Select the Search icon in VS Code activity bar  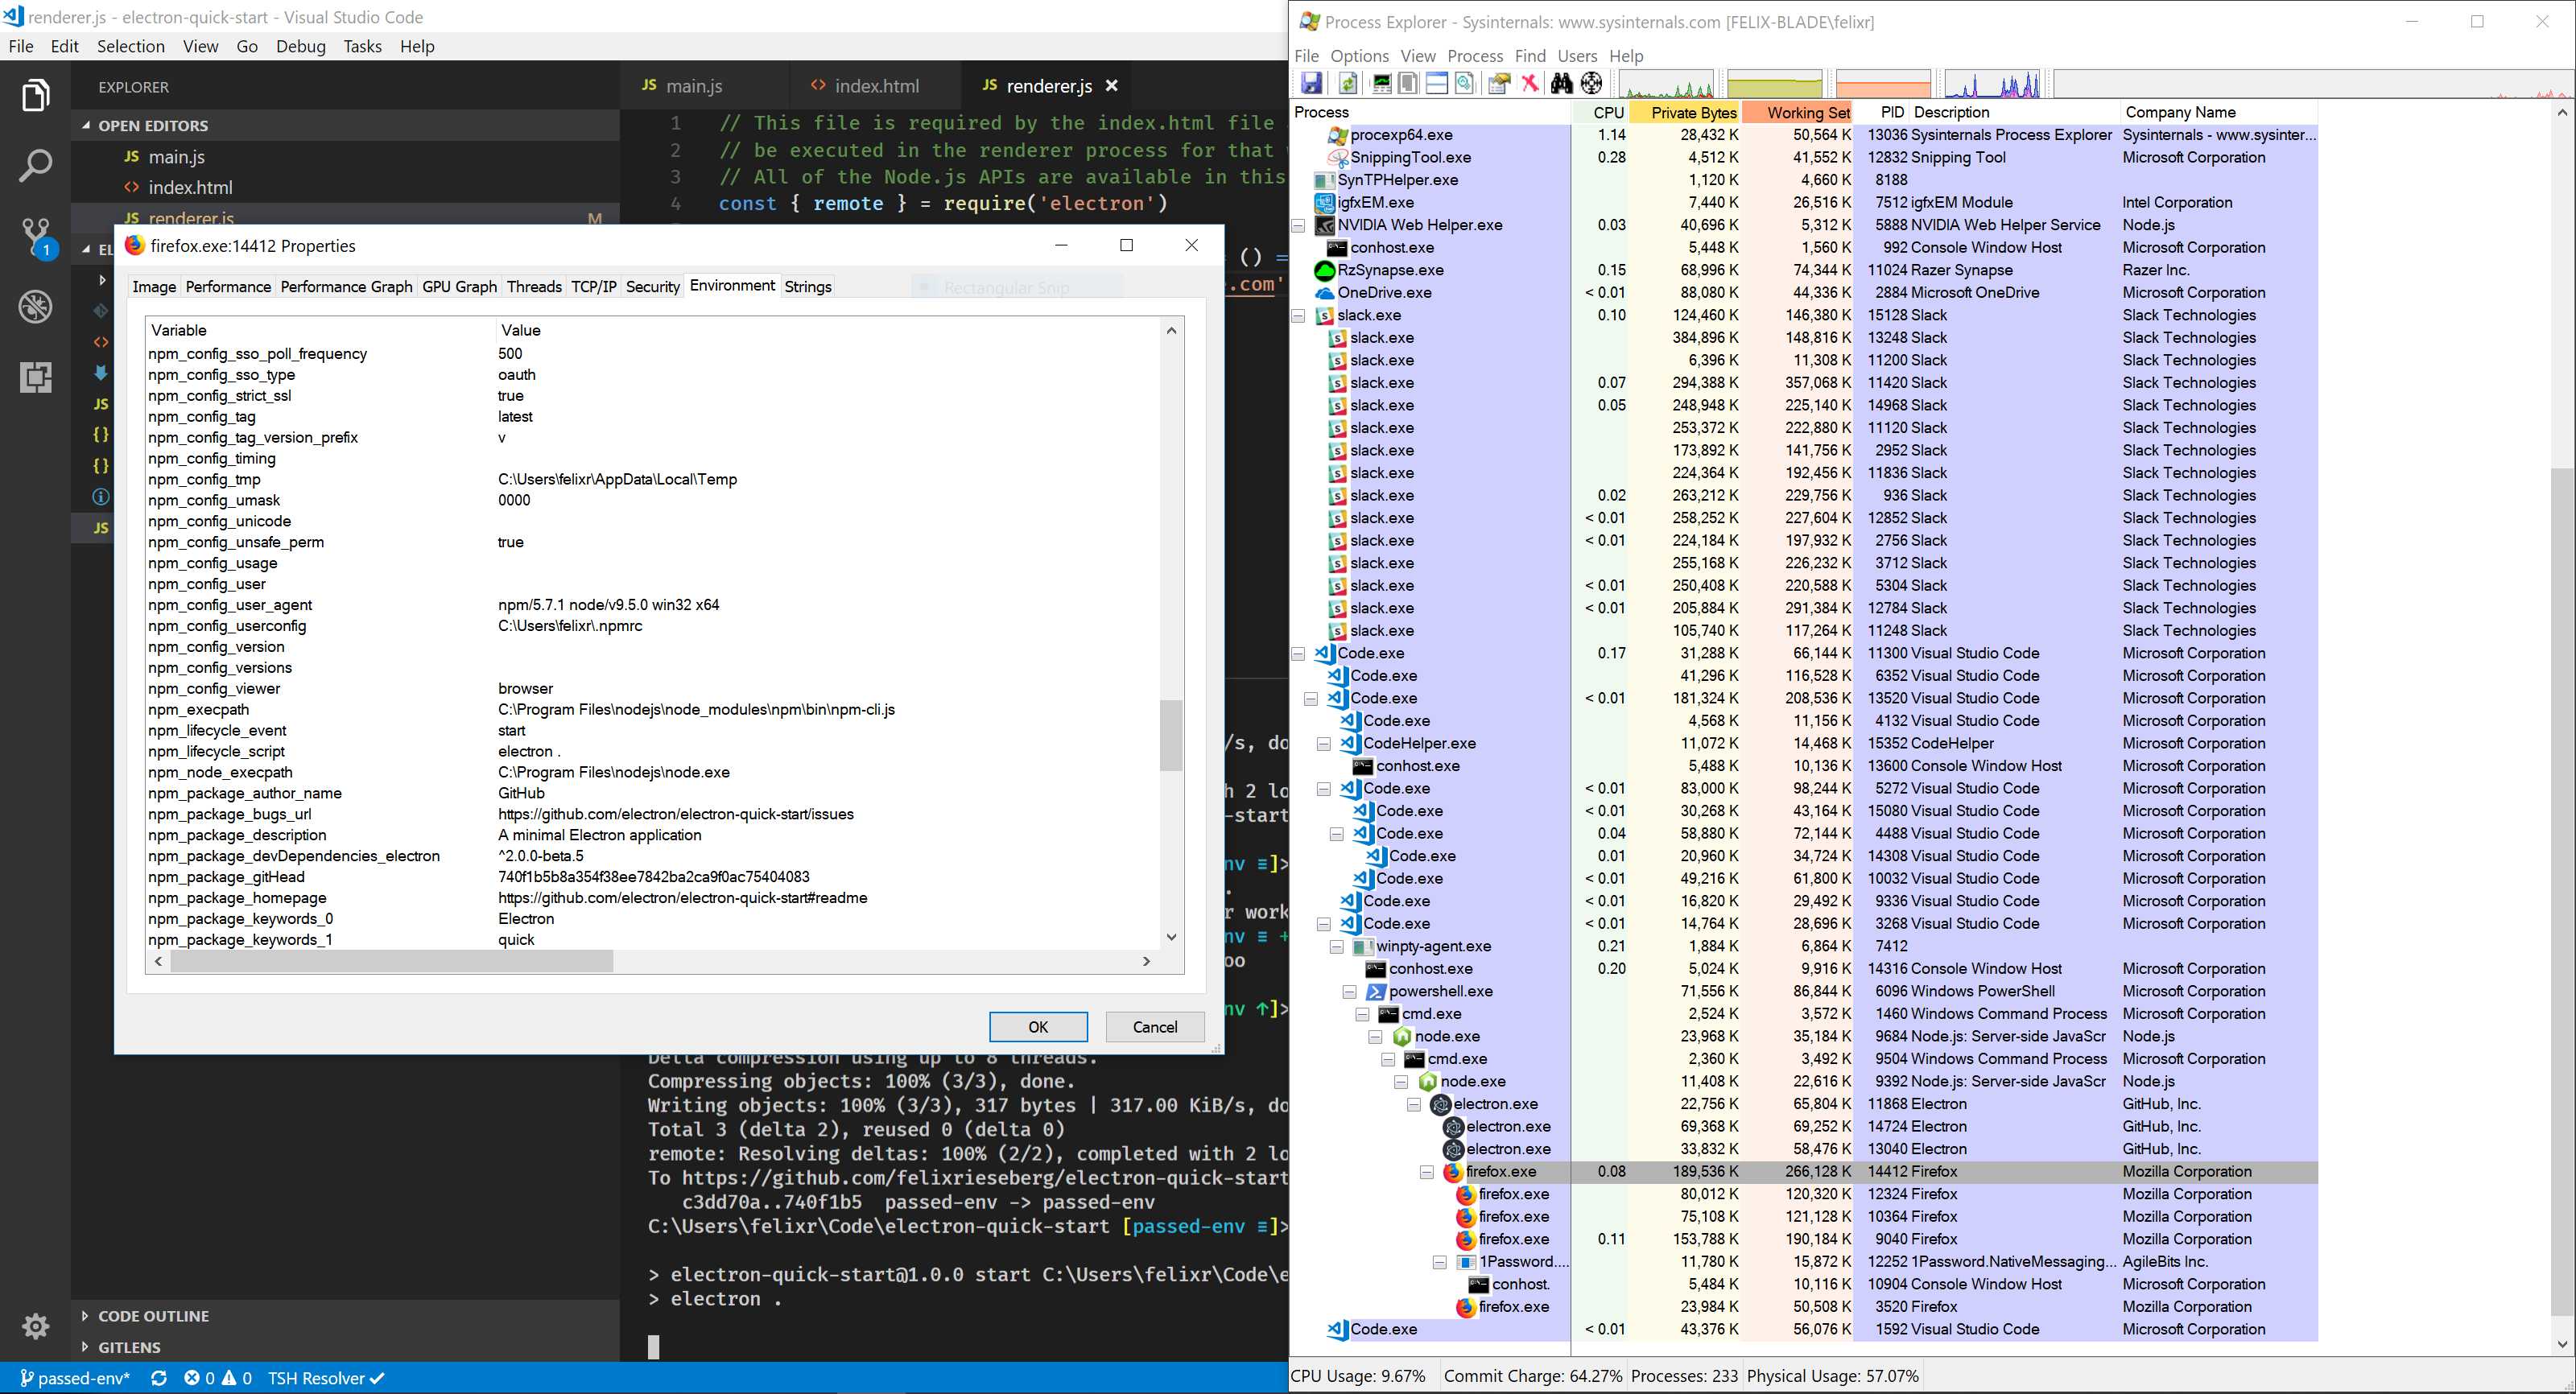point(36,165)
